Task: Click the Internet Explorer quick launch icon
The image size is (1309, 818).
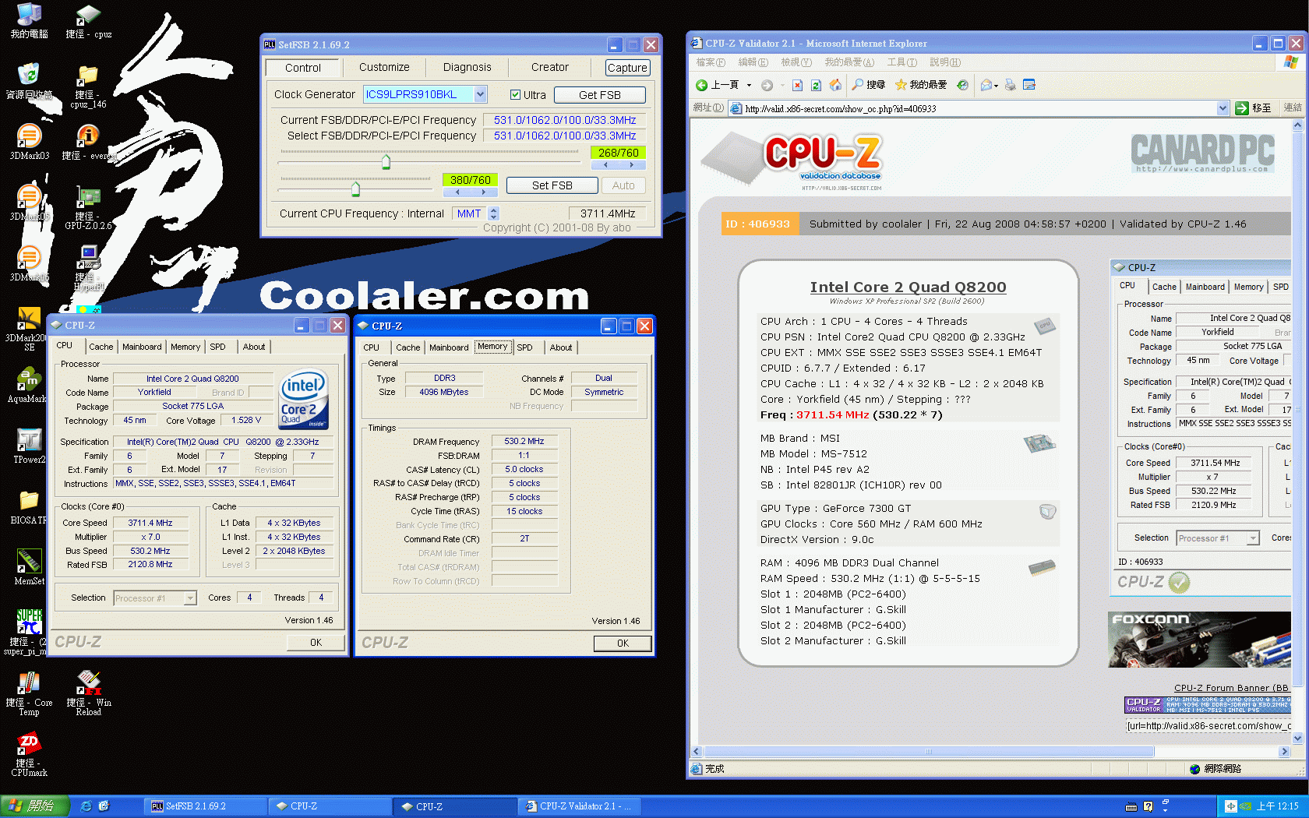Action: click(x=86, y=806)
